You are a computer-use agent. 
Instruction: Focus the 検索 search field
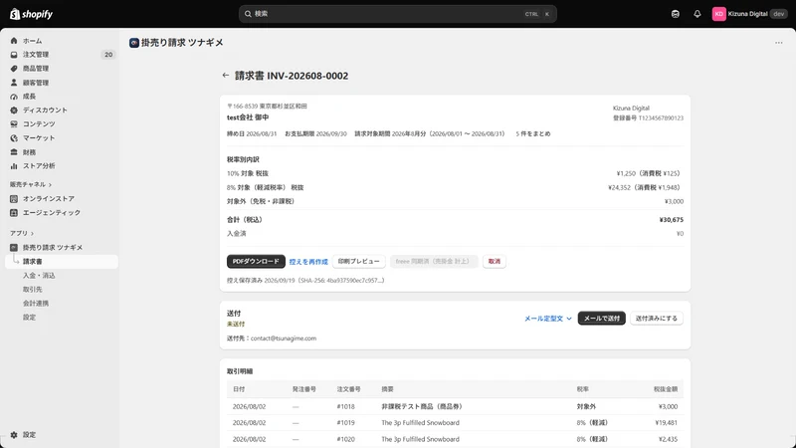pos(397,14)
